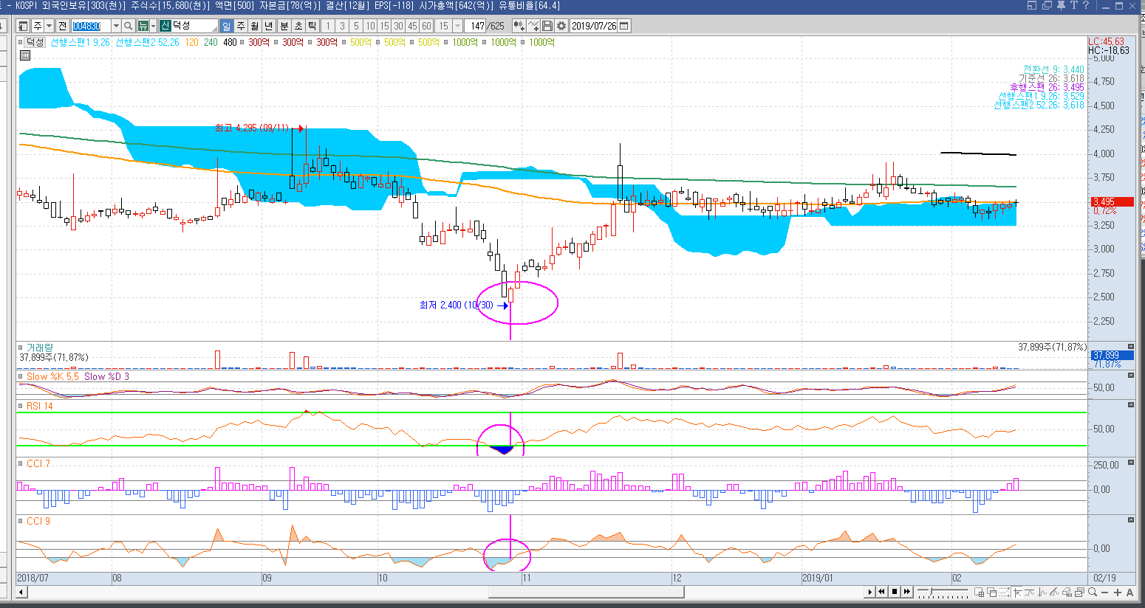Open the calendar date picker icon
Screen dimensions: 1145x608
click(624, 26)
